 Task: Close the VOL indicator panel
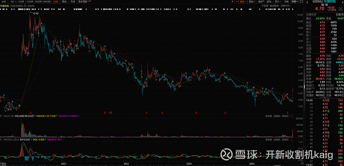click(292, 116)
